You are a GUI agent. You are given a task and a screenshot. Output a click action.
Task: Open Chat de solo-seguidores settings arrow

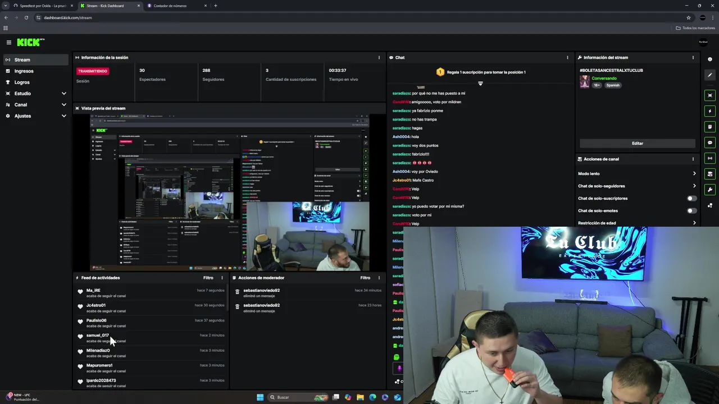click(694, 186)
